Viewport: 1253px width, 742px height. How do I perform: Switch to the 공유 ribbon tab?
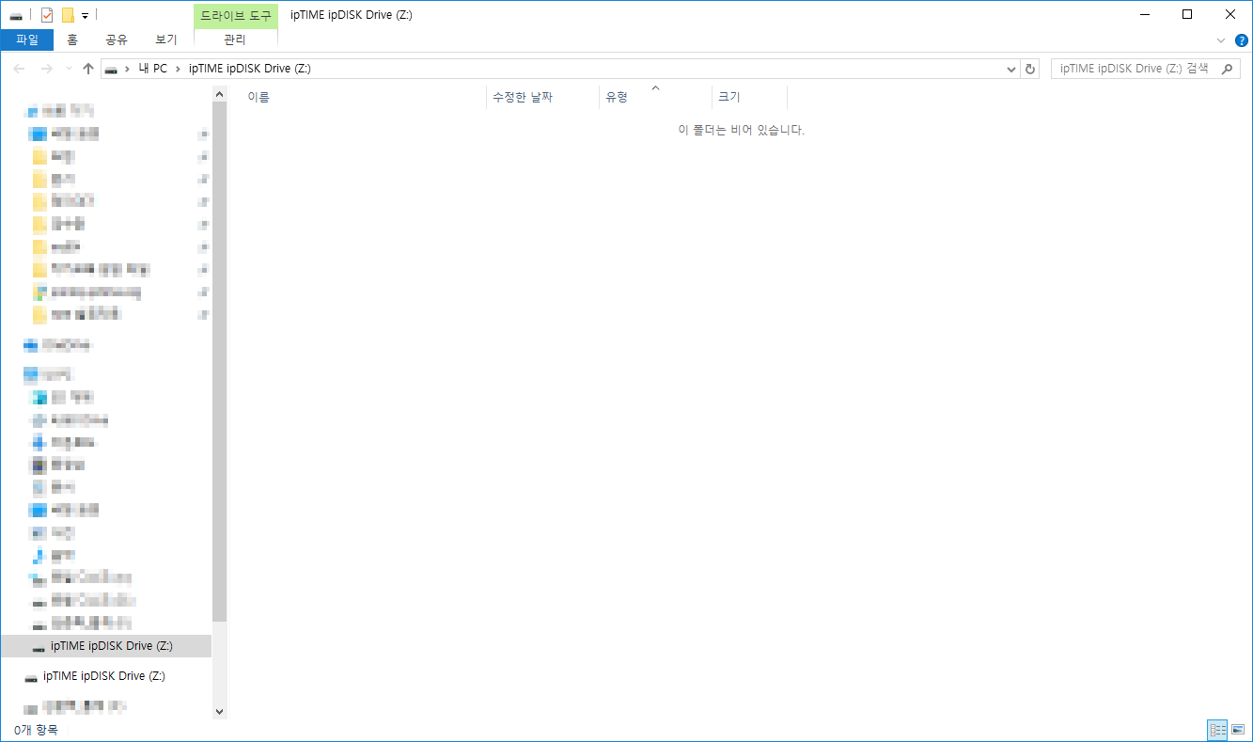117,39
